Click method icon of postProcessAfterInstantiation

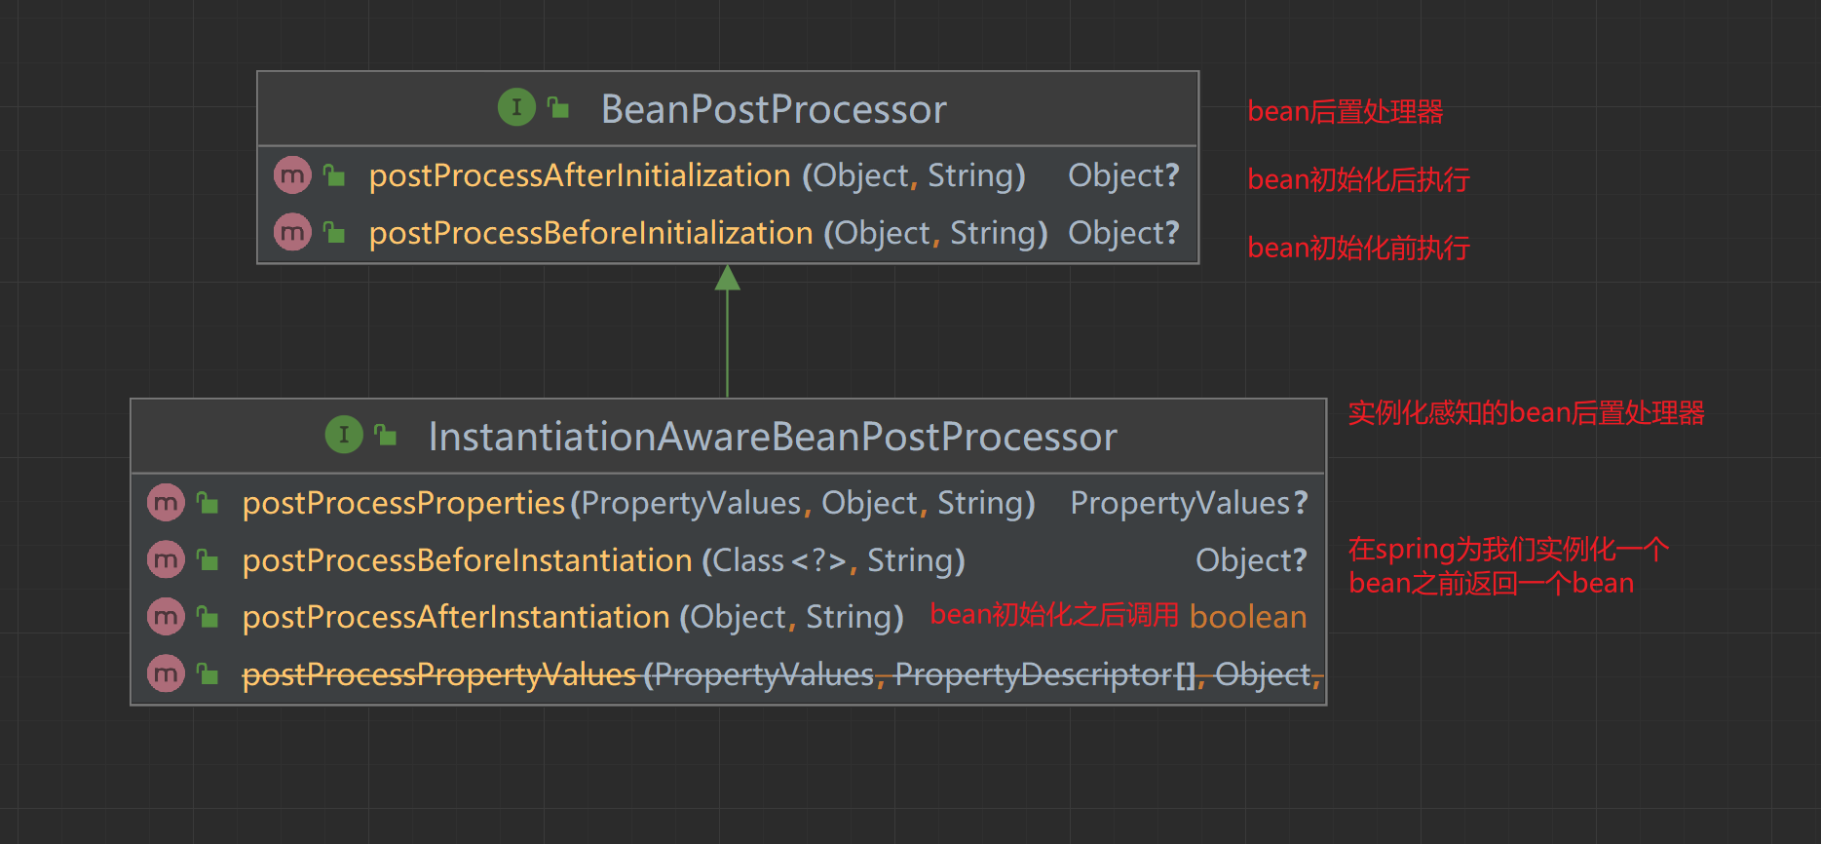tap(166, 617)
